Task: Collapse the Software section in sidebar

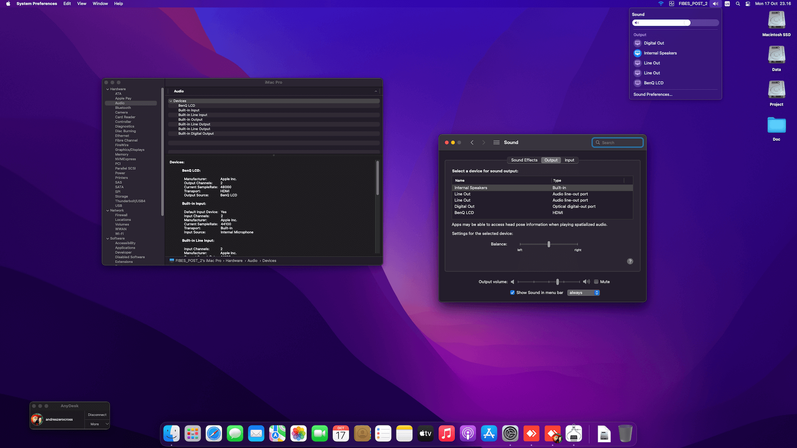Action: coord(108,239)
